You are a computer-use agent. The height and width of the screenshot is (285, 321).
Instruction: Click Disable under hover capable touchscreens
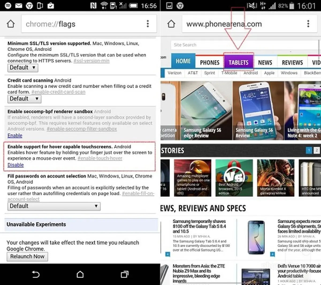16,165
